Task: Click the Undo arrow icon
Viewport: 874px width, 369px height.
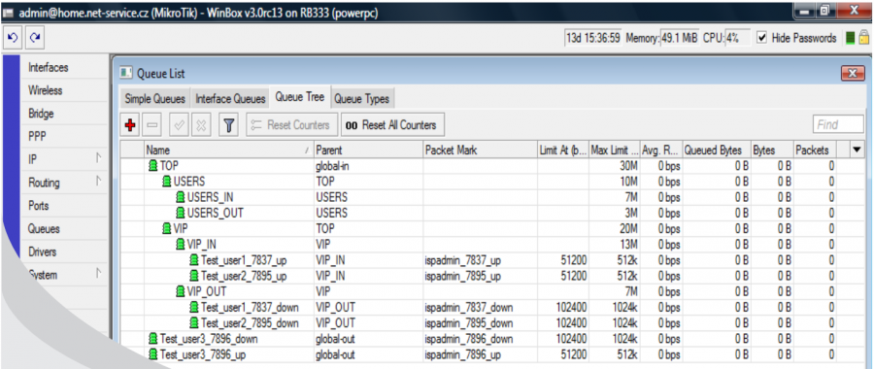Action: [x=13, y=38]
